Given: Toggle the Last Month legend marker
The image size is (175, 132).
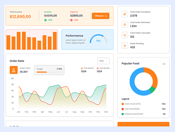Looking at the screenshot, I should click(97, 68).
